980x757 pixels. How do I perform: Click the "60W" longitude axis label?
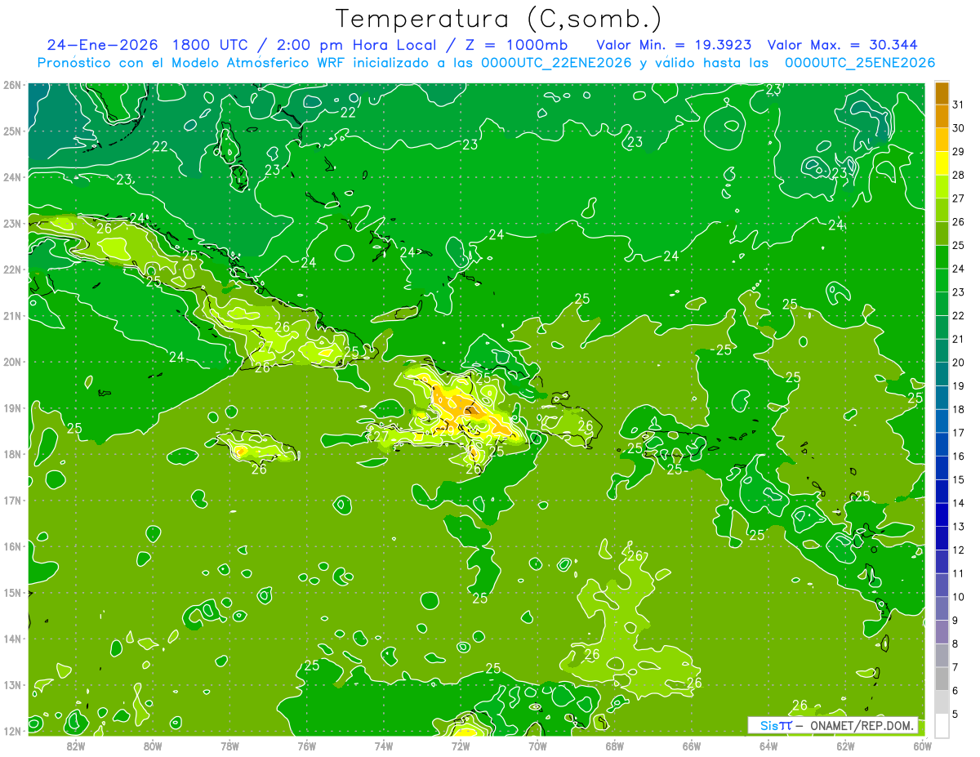922,745
